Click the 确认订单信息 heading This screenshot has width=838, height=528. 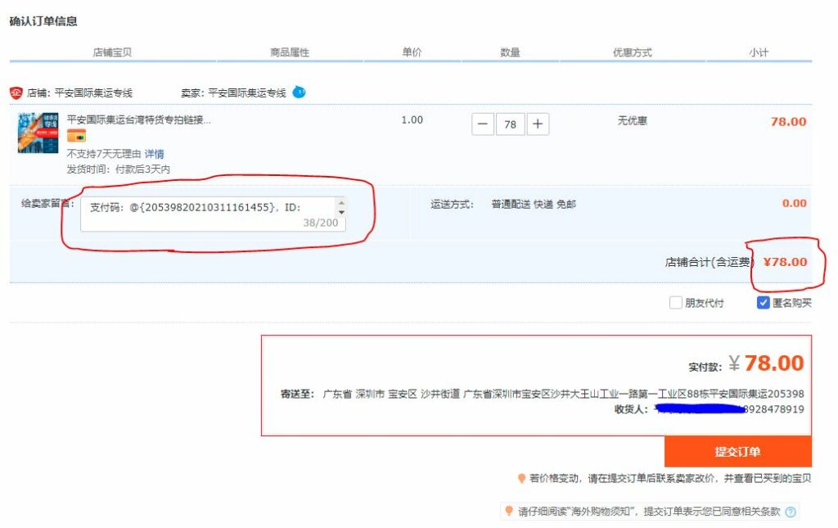(x=43, y=21)
